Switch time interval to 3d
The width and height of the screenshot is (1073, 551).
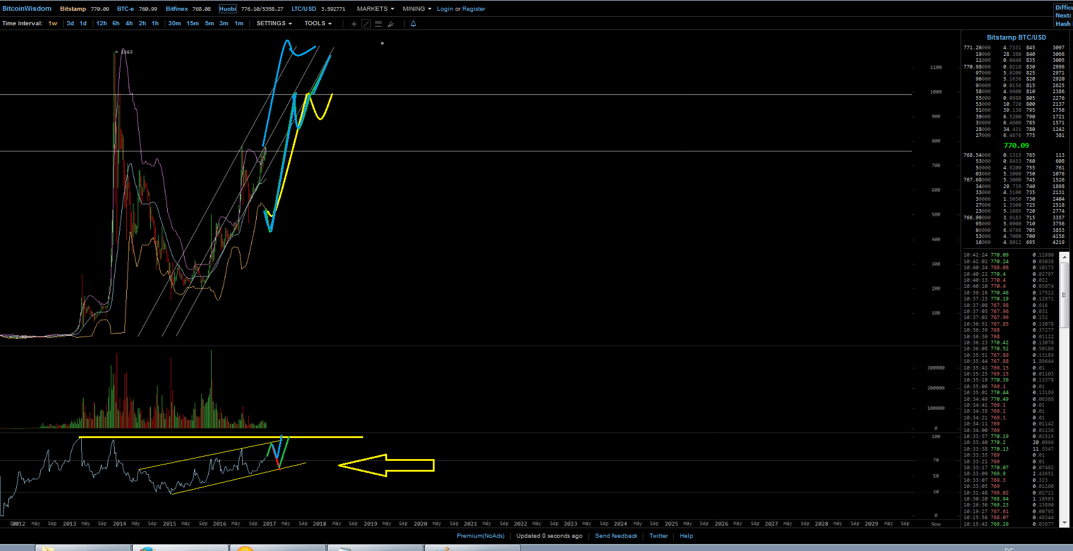tap(70, 23)
